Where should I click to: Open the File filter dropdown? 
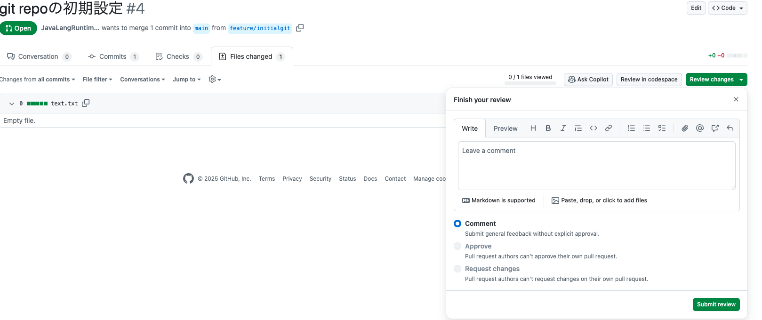(97, 80)
